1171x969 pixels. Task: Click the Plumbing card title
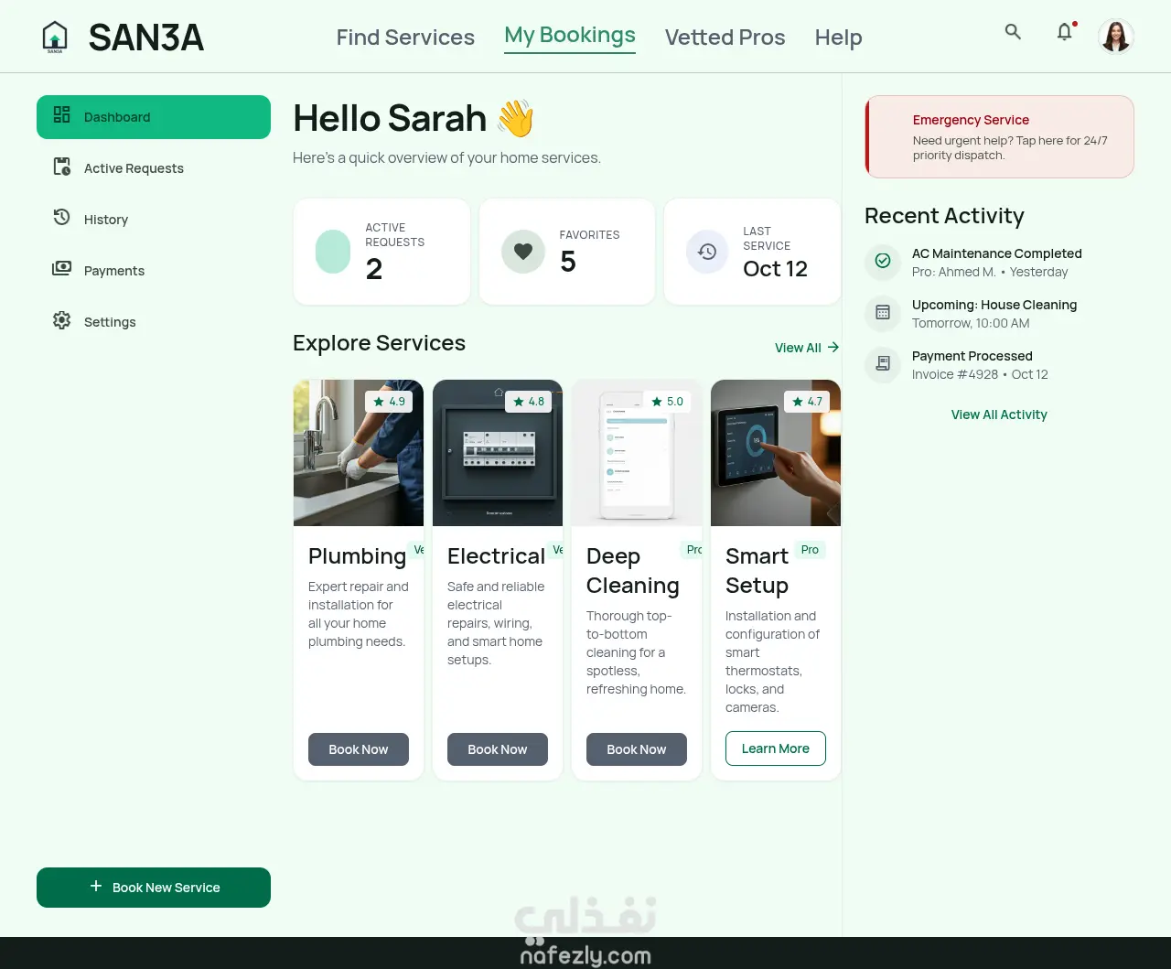point(357,556)
